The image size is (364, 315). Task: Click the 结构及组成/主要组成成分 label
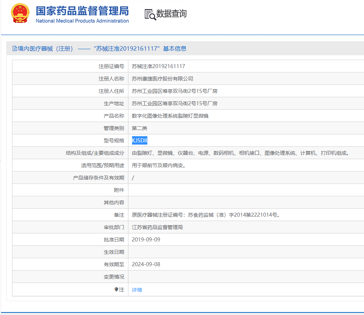click(95, 153)
